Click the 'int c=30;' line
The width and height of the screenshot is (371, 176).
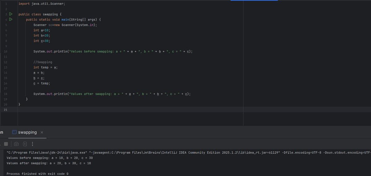[42, 41]
